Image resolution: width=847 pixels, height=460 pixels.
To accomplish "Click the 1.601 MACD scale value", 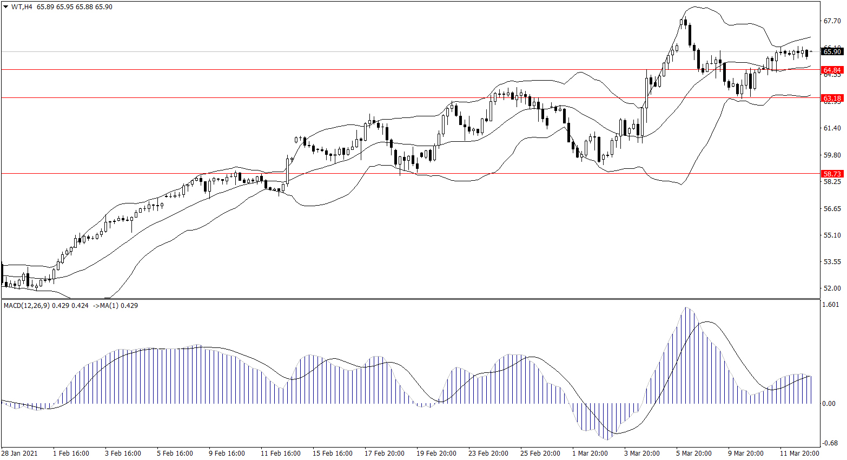I will click(830, 305).
